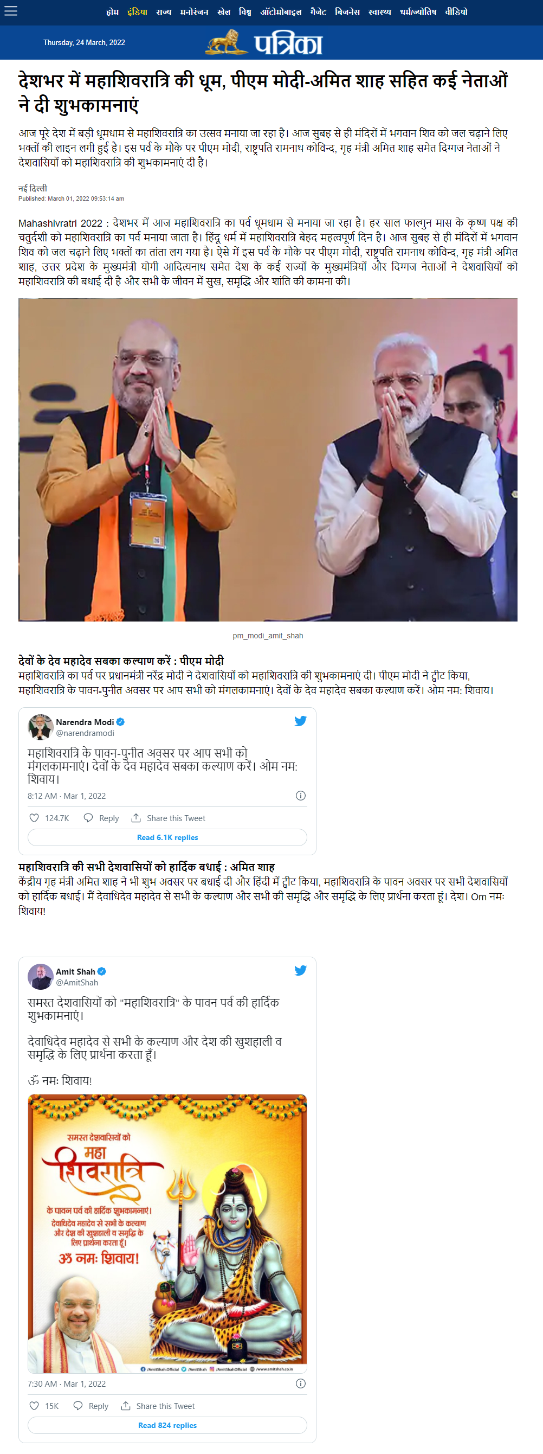Viewport: 543px width, 1454px height.
Task: Click info icon on Modi tweet
Action: [301, 795]
